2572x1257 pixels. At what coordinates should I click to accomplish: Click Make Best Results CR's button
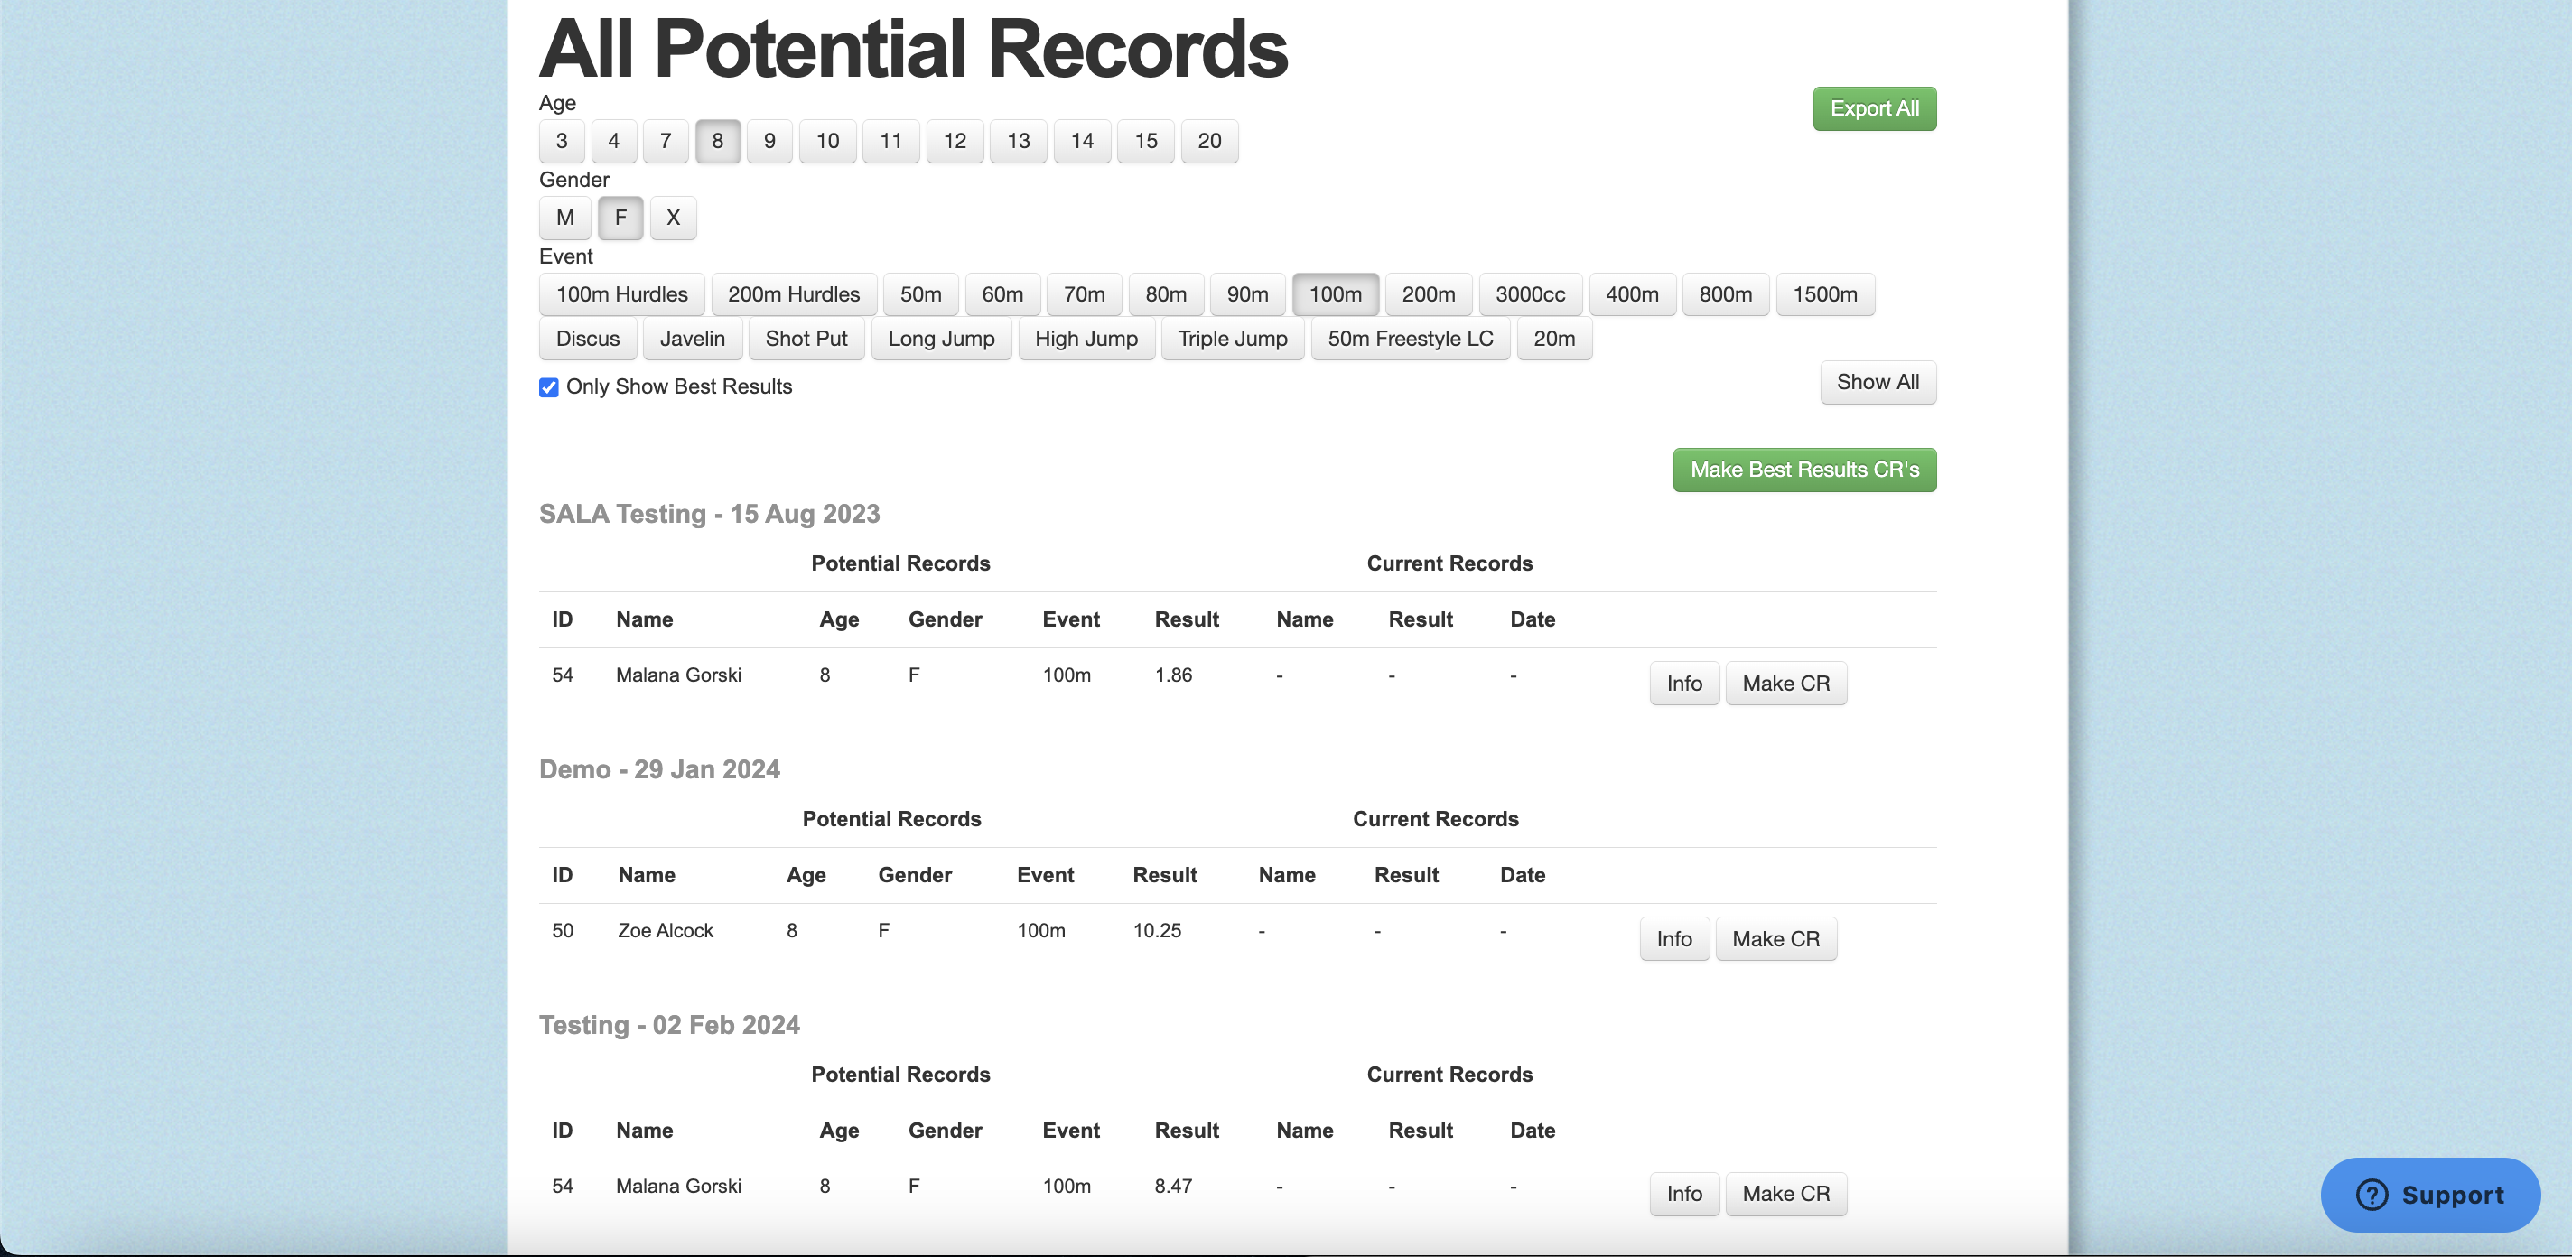[1805, 470]
